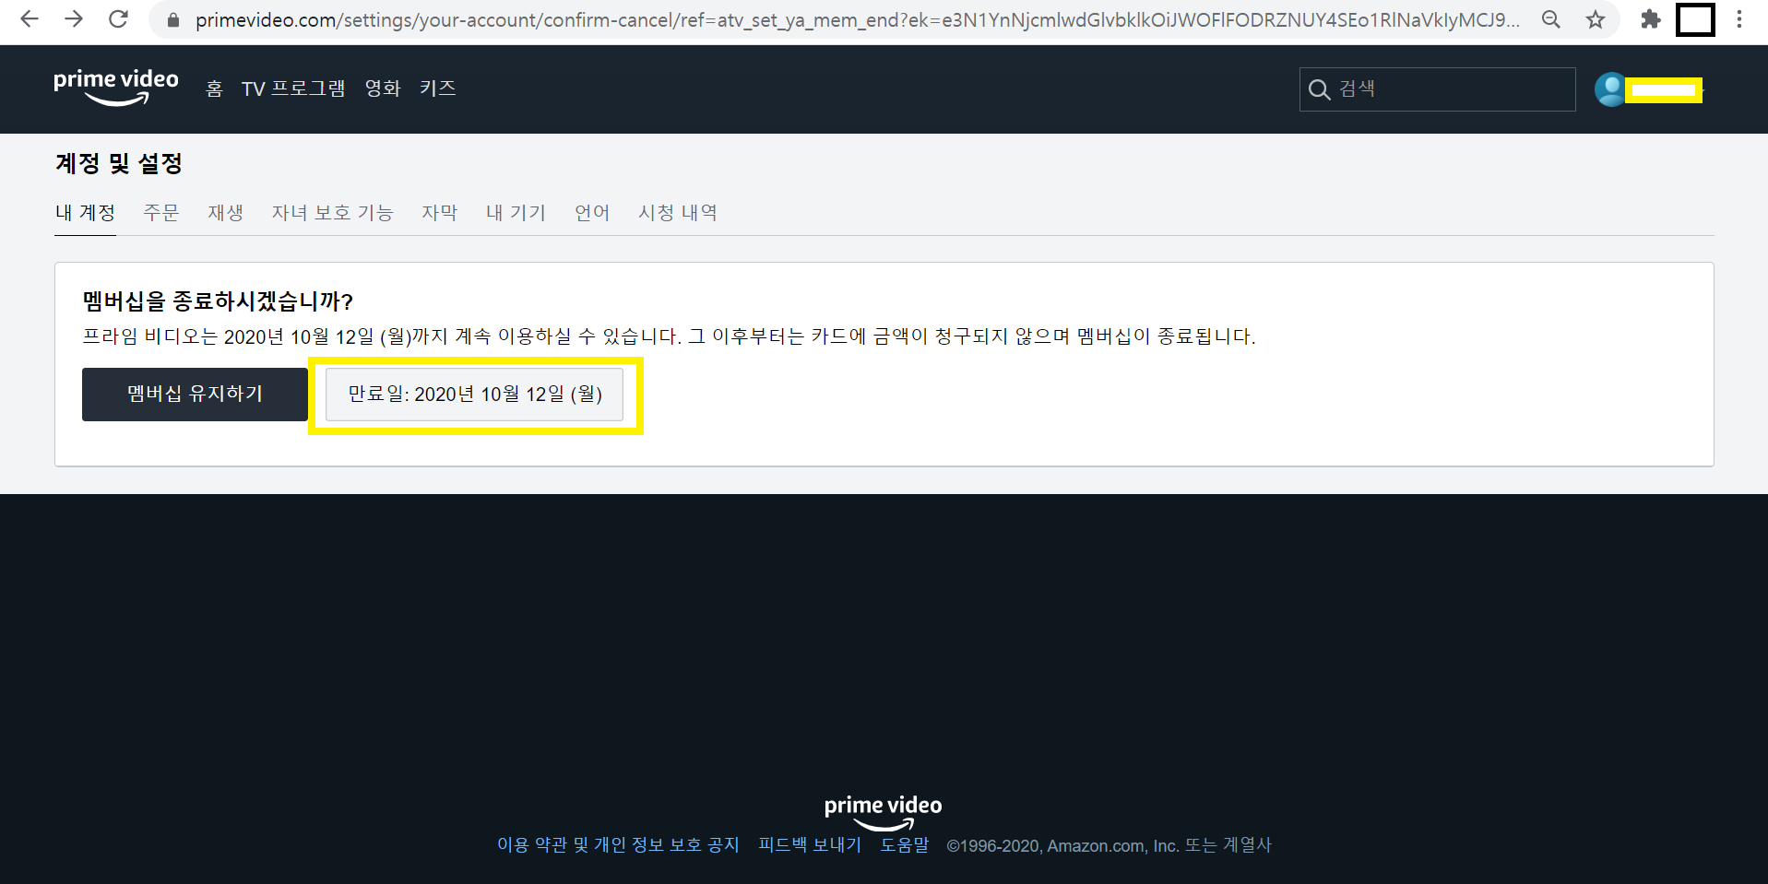The height and width of the screenshot is (884, 1768).
Task: Reload the page with refresh icon
Action: 118,19
